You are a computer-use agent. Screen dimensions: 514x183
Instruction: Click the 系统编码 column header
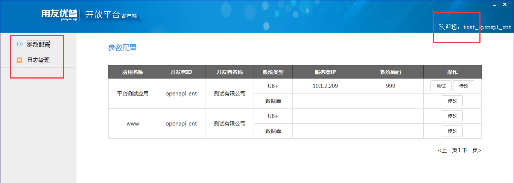coord(391,72)
